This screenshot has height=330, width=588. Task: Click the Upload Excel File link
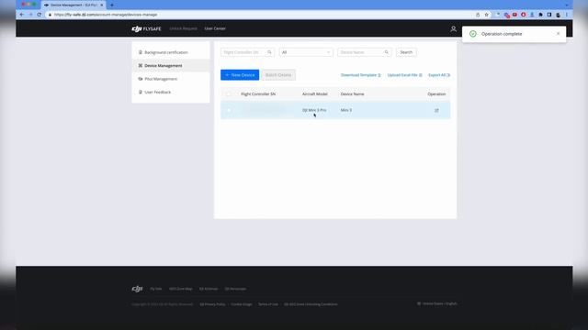click(404, 75)
